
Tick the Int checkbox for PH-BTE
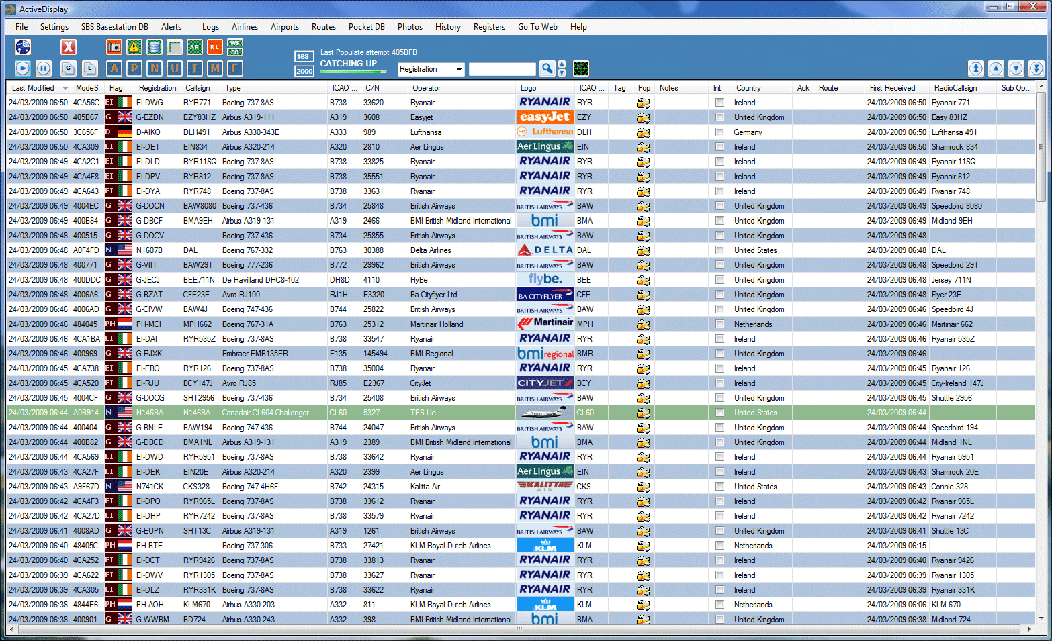point(719,546)
